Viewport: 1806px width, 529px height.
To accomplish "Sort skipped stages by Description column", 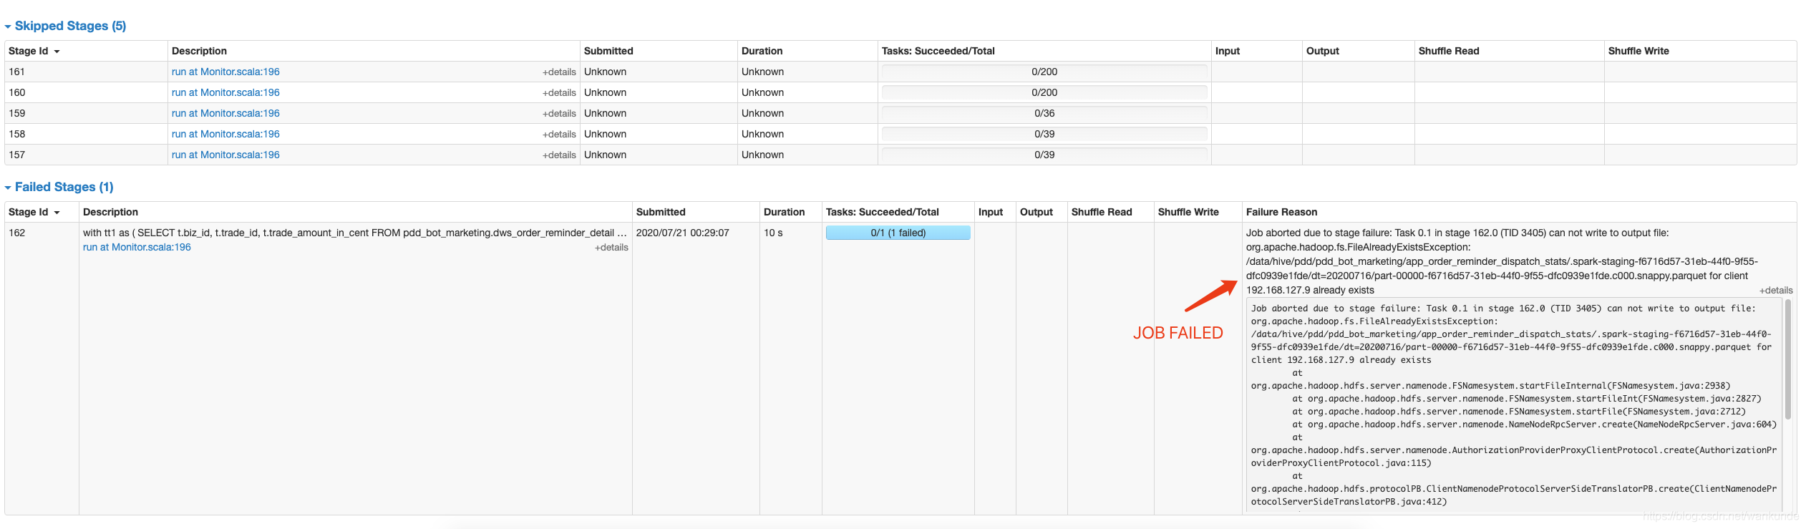I will (199, 51).
